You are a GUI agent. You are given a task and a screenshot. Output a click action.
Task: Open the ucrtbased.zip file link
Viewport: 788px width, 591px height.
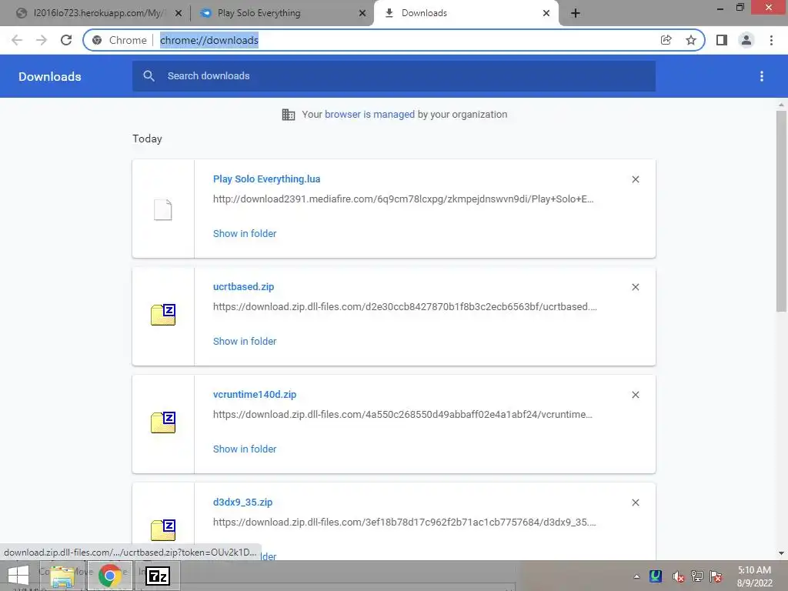(x=243, y=286)
